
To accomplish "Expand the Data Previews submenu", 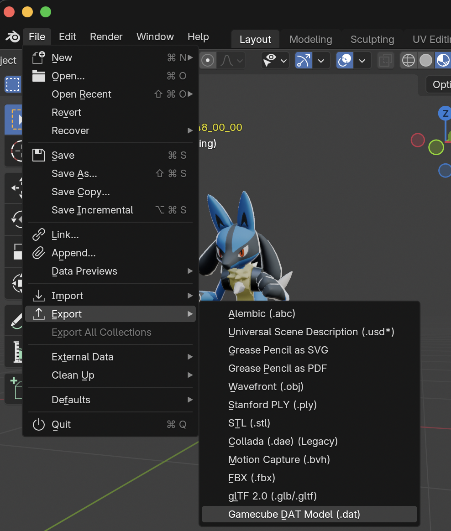I will click(x=110, y=271).
